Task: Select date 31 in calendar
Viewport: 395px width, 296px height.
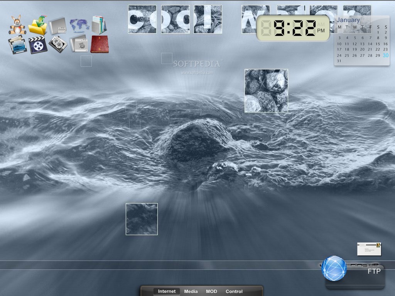Action: pyautogui.click(x=339, y=61)
